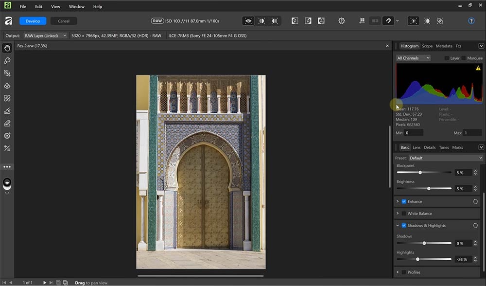Image resolution: width=486 pixels, height=286 pixels.
Task: Select the Blemish Removal tool
Action: pos(7,98)
